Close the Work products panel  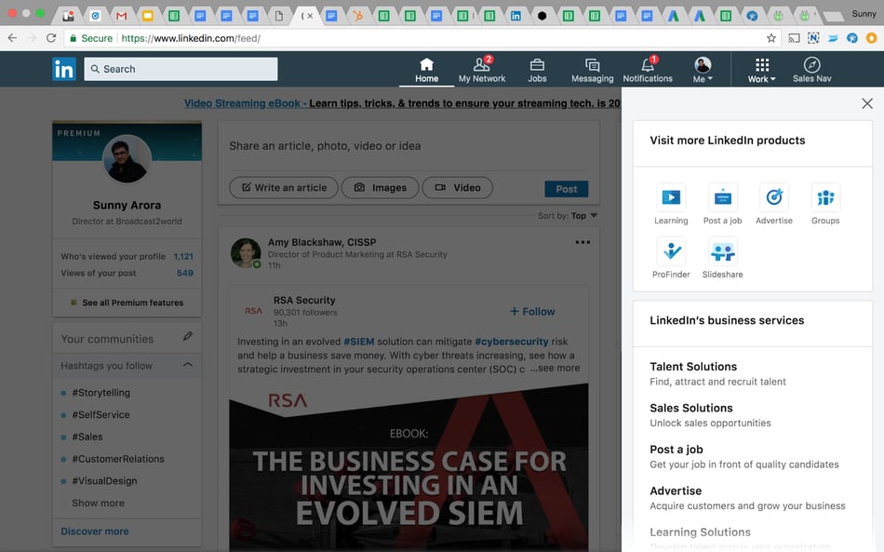point(867,103)
